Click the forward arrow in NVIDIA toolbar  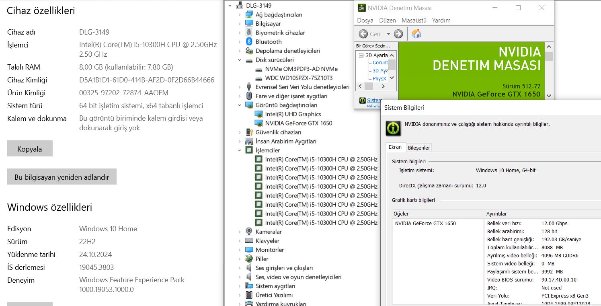[x=398, y=34]
